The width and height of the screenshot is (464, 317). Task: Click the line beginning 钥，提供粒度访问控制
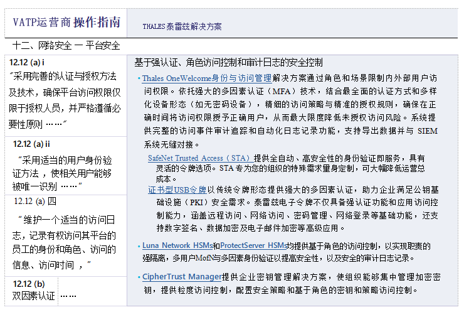tap(280, 290)
